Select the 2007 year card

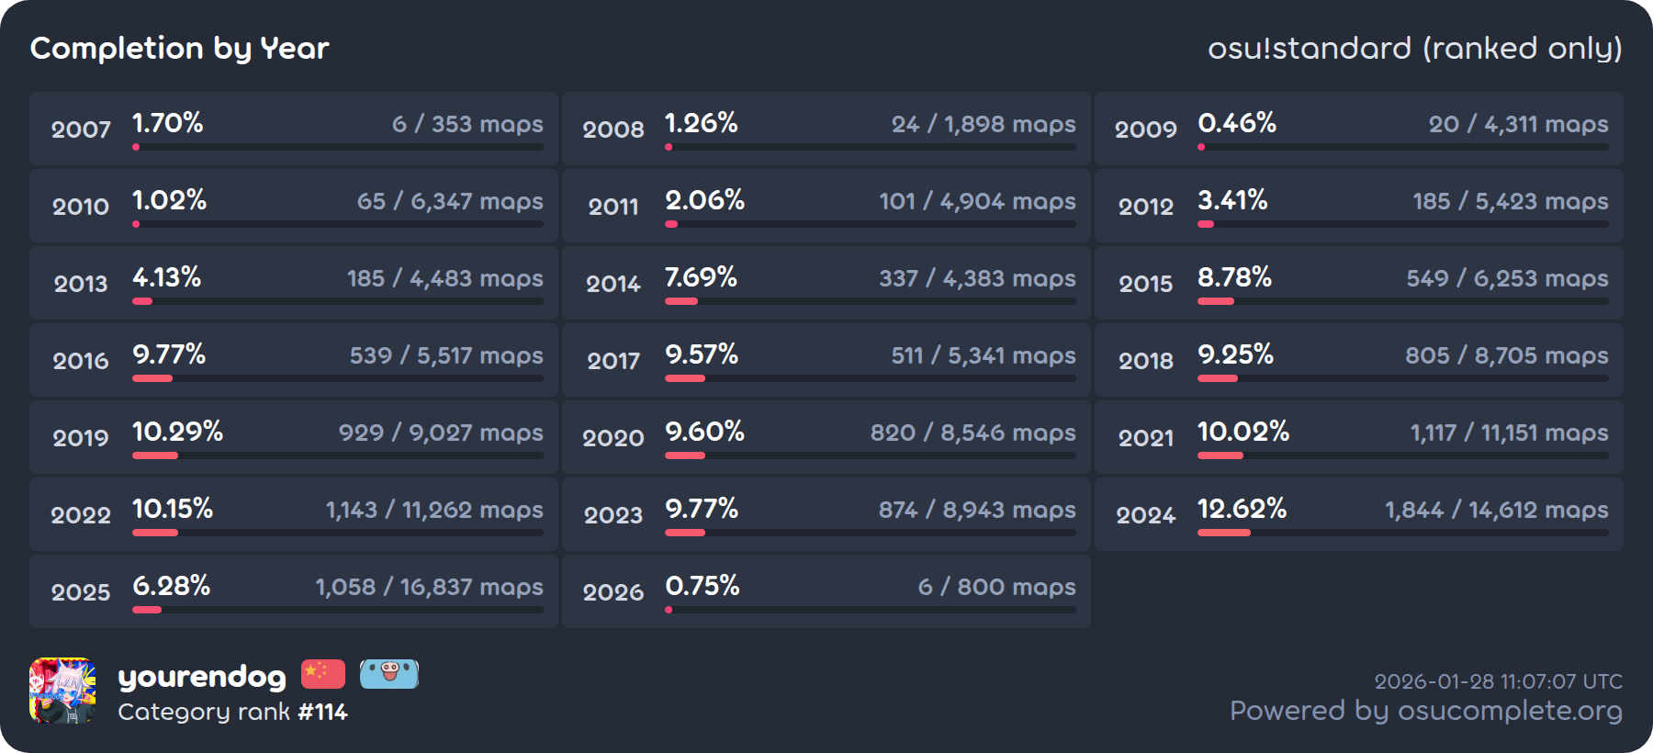[294, 129]
